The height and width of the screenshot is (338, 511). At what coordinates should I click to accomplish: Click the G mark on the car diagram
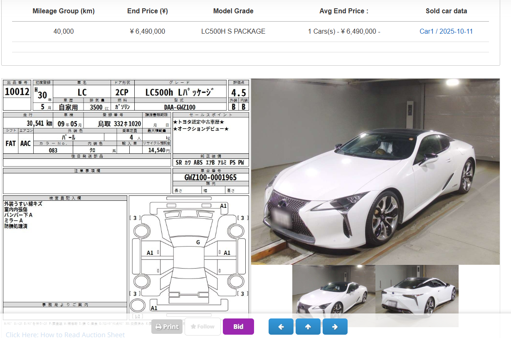click(x=198, y=242)
